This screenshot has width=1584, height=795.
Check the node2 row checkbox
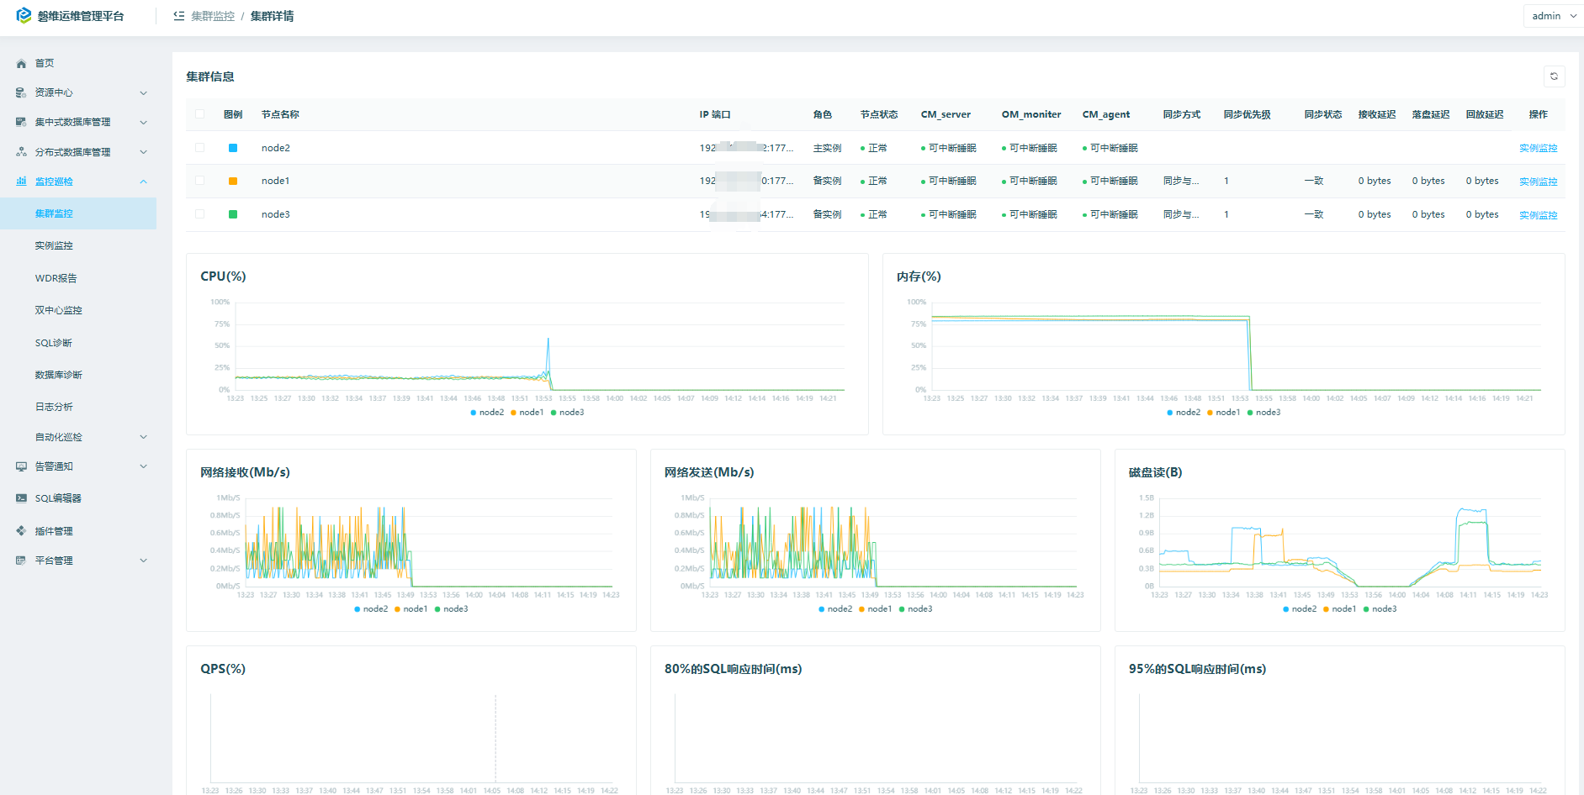[199, 148]
